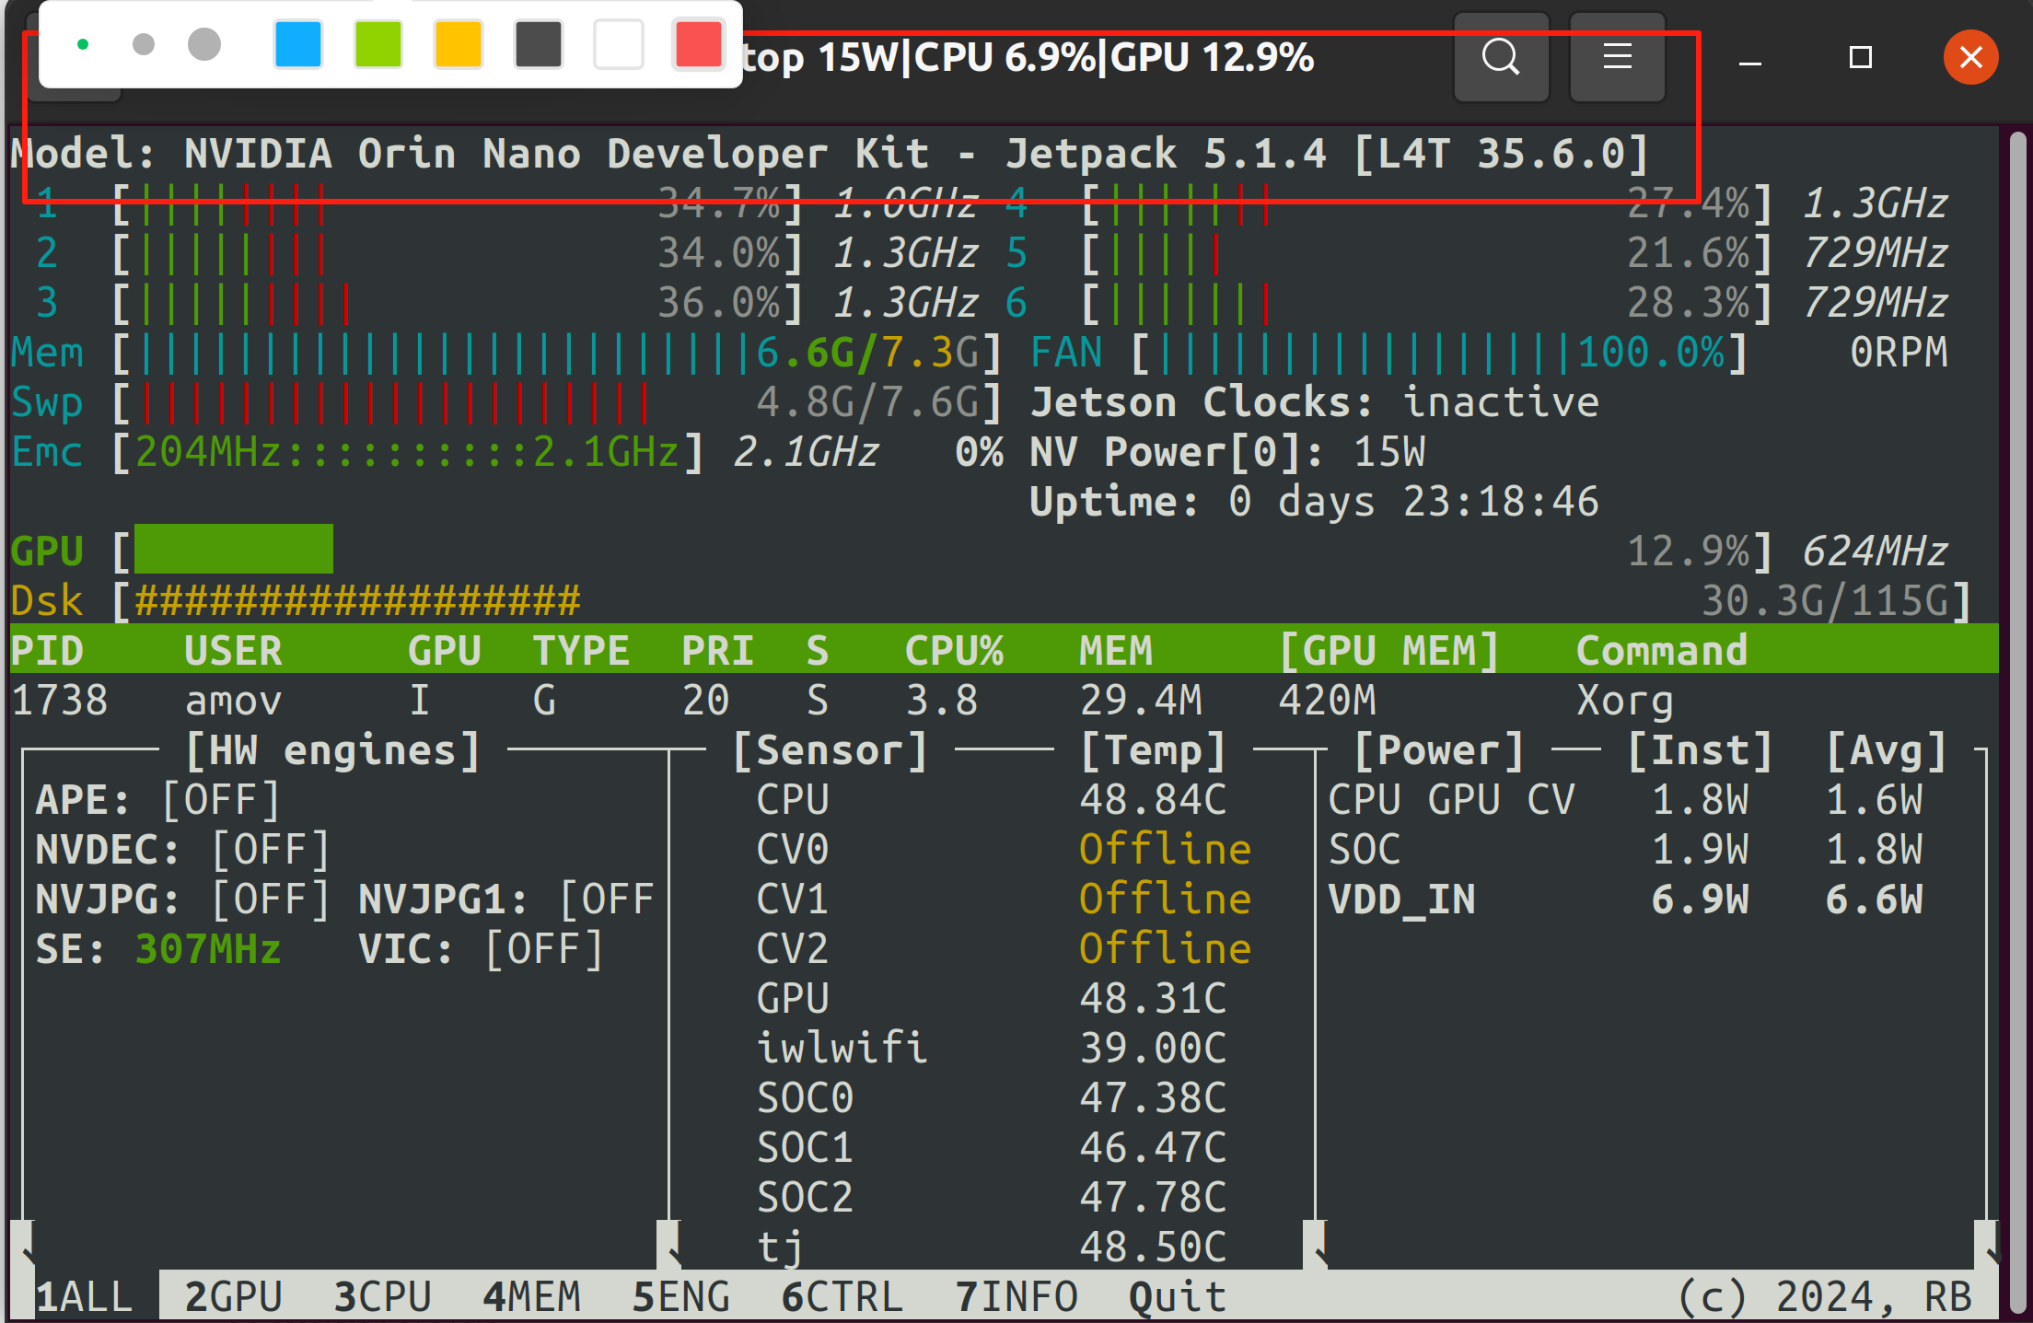This screenshot has height=1323, width=2033.
Task: Open the terminal search icon
Action: [x=1501, y=57]
